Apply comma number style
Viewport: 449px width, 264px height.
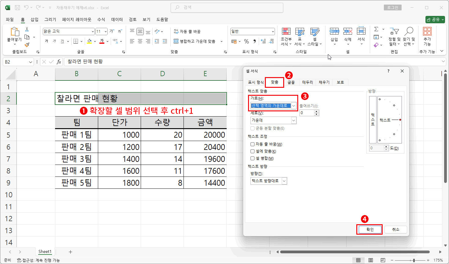tap(254, 41)
